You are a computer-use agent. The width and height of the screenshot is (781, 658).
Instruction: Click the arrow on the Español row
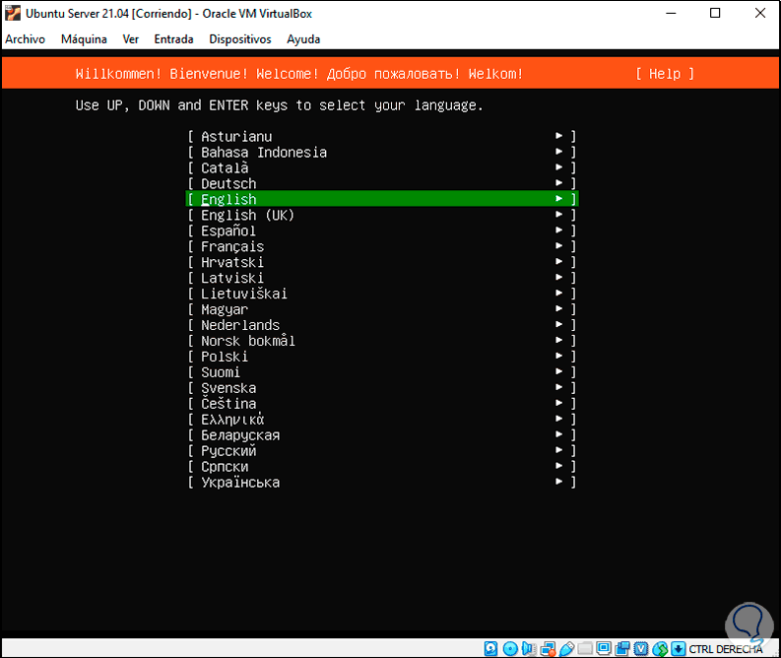pos(558,230)
